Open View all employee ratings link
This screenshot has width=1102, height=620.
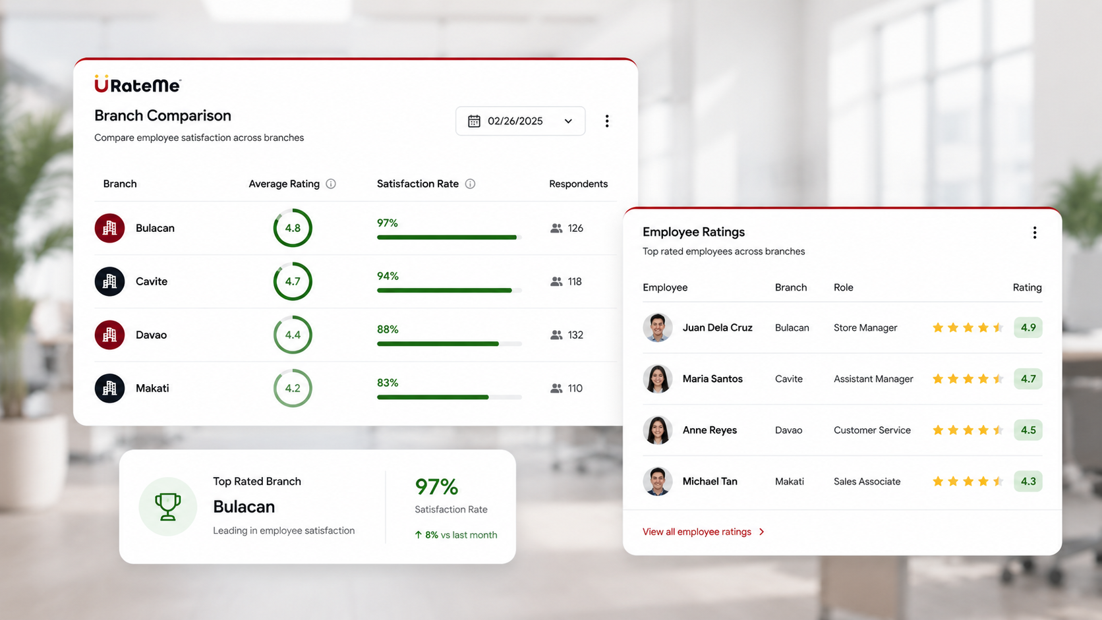click(697, 532)
